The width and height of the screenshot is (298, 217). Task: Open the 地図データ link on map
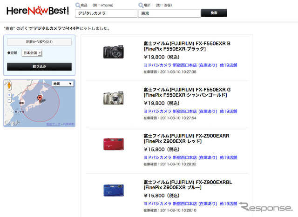54,124
